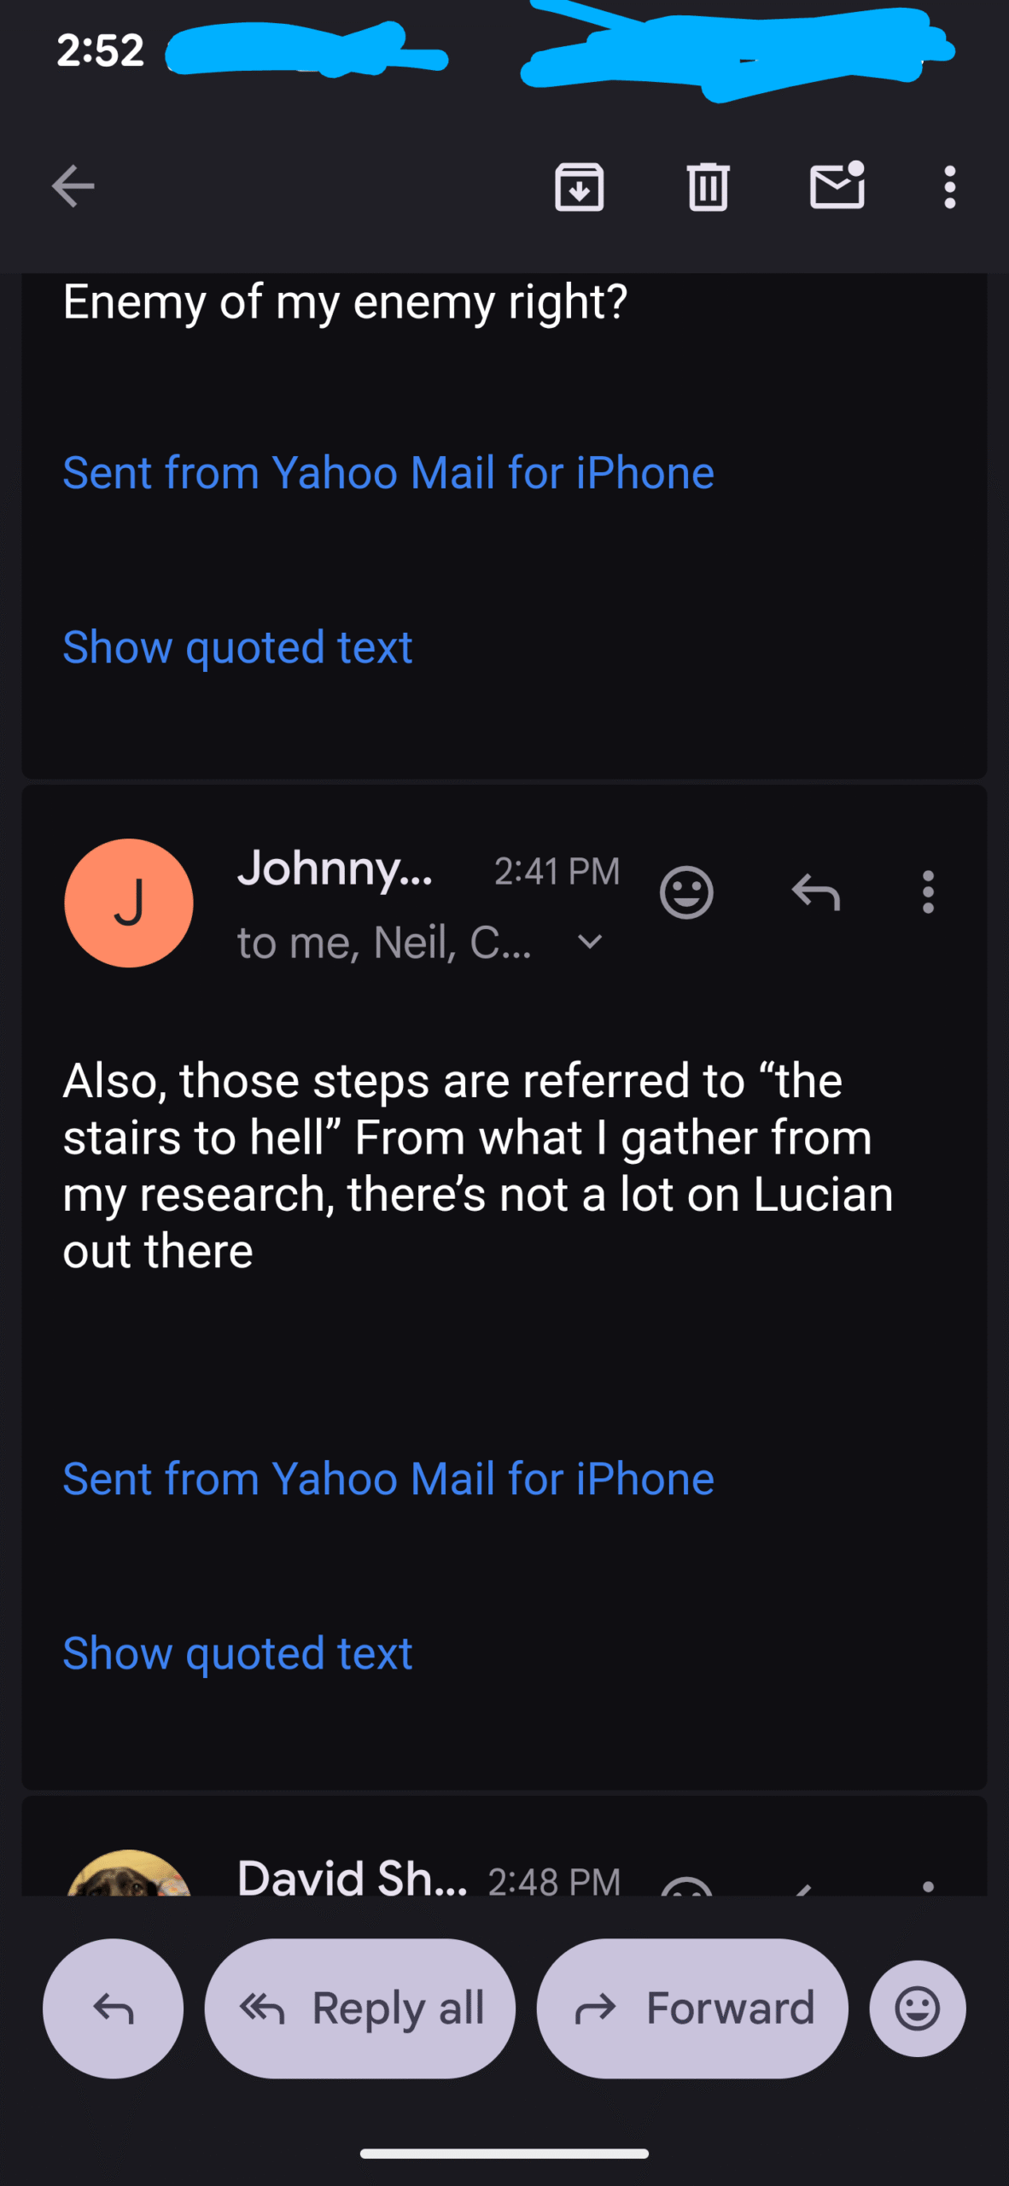Add emoji reaction to Johnny's message
The width and height of the screenshot is (1009, 2186).
click(686, 893)
